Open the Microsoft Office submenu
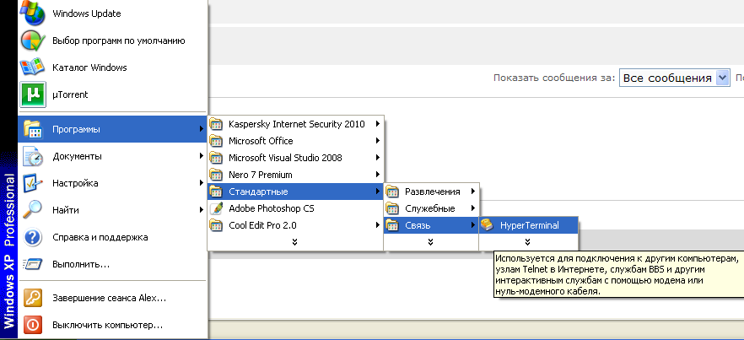This screenshot has height=340, width=744. coord(261,141)
